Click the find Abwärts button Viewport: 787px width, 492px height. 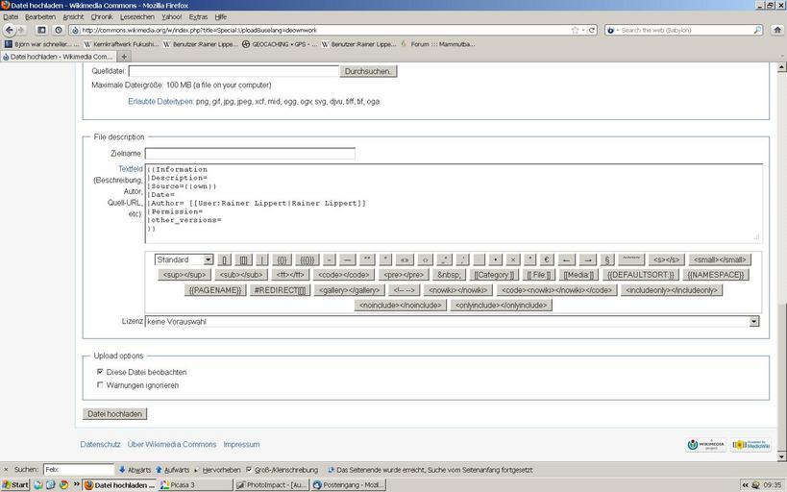coord(135,470)
